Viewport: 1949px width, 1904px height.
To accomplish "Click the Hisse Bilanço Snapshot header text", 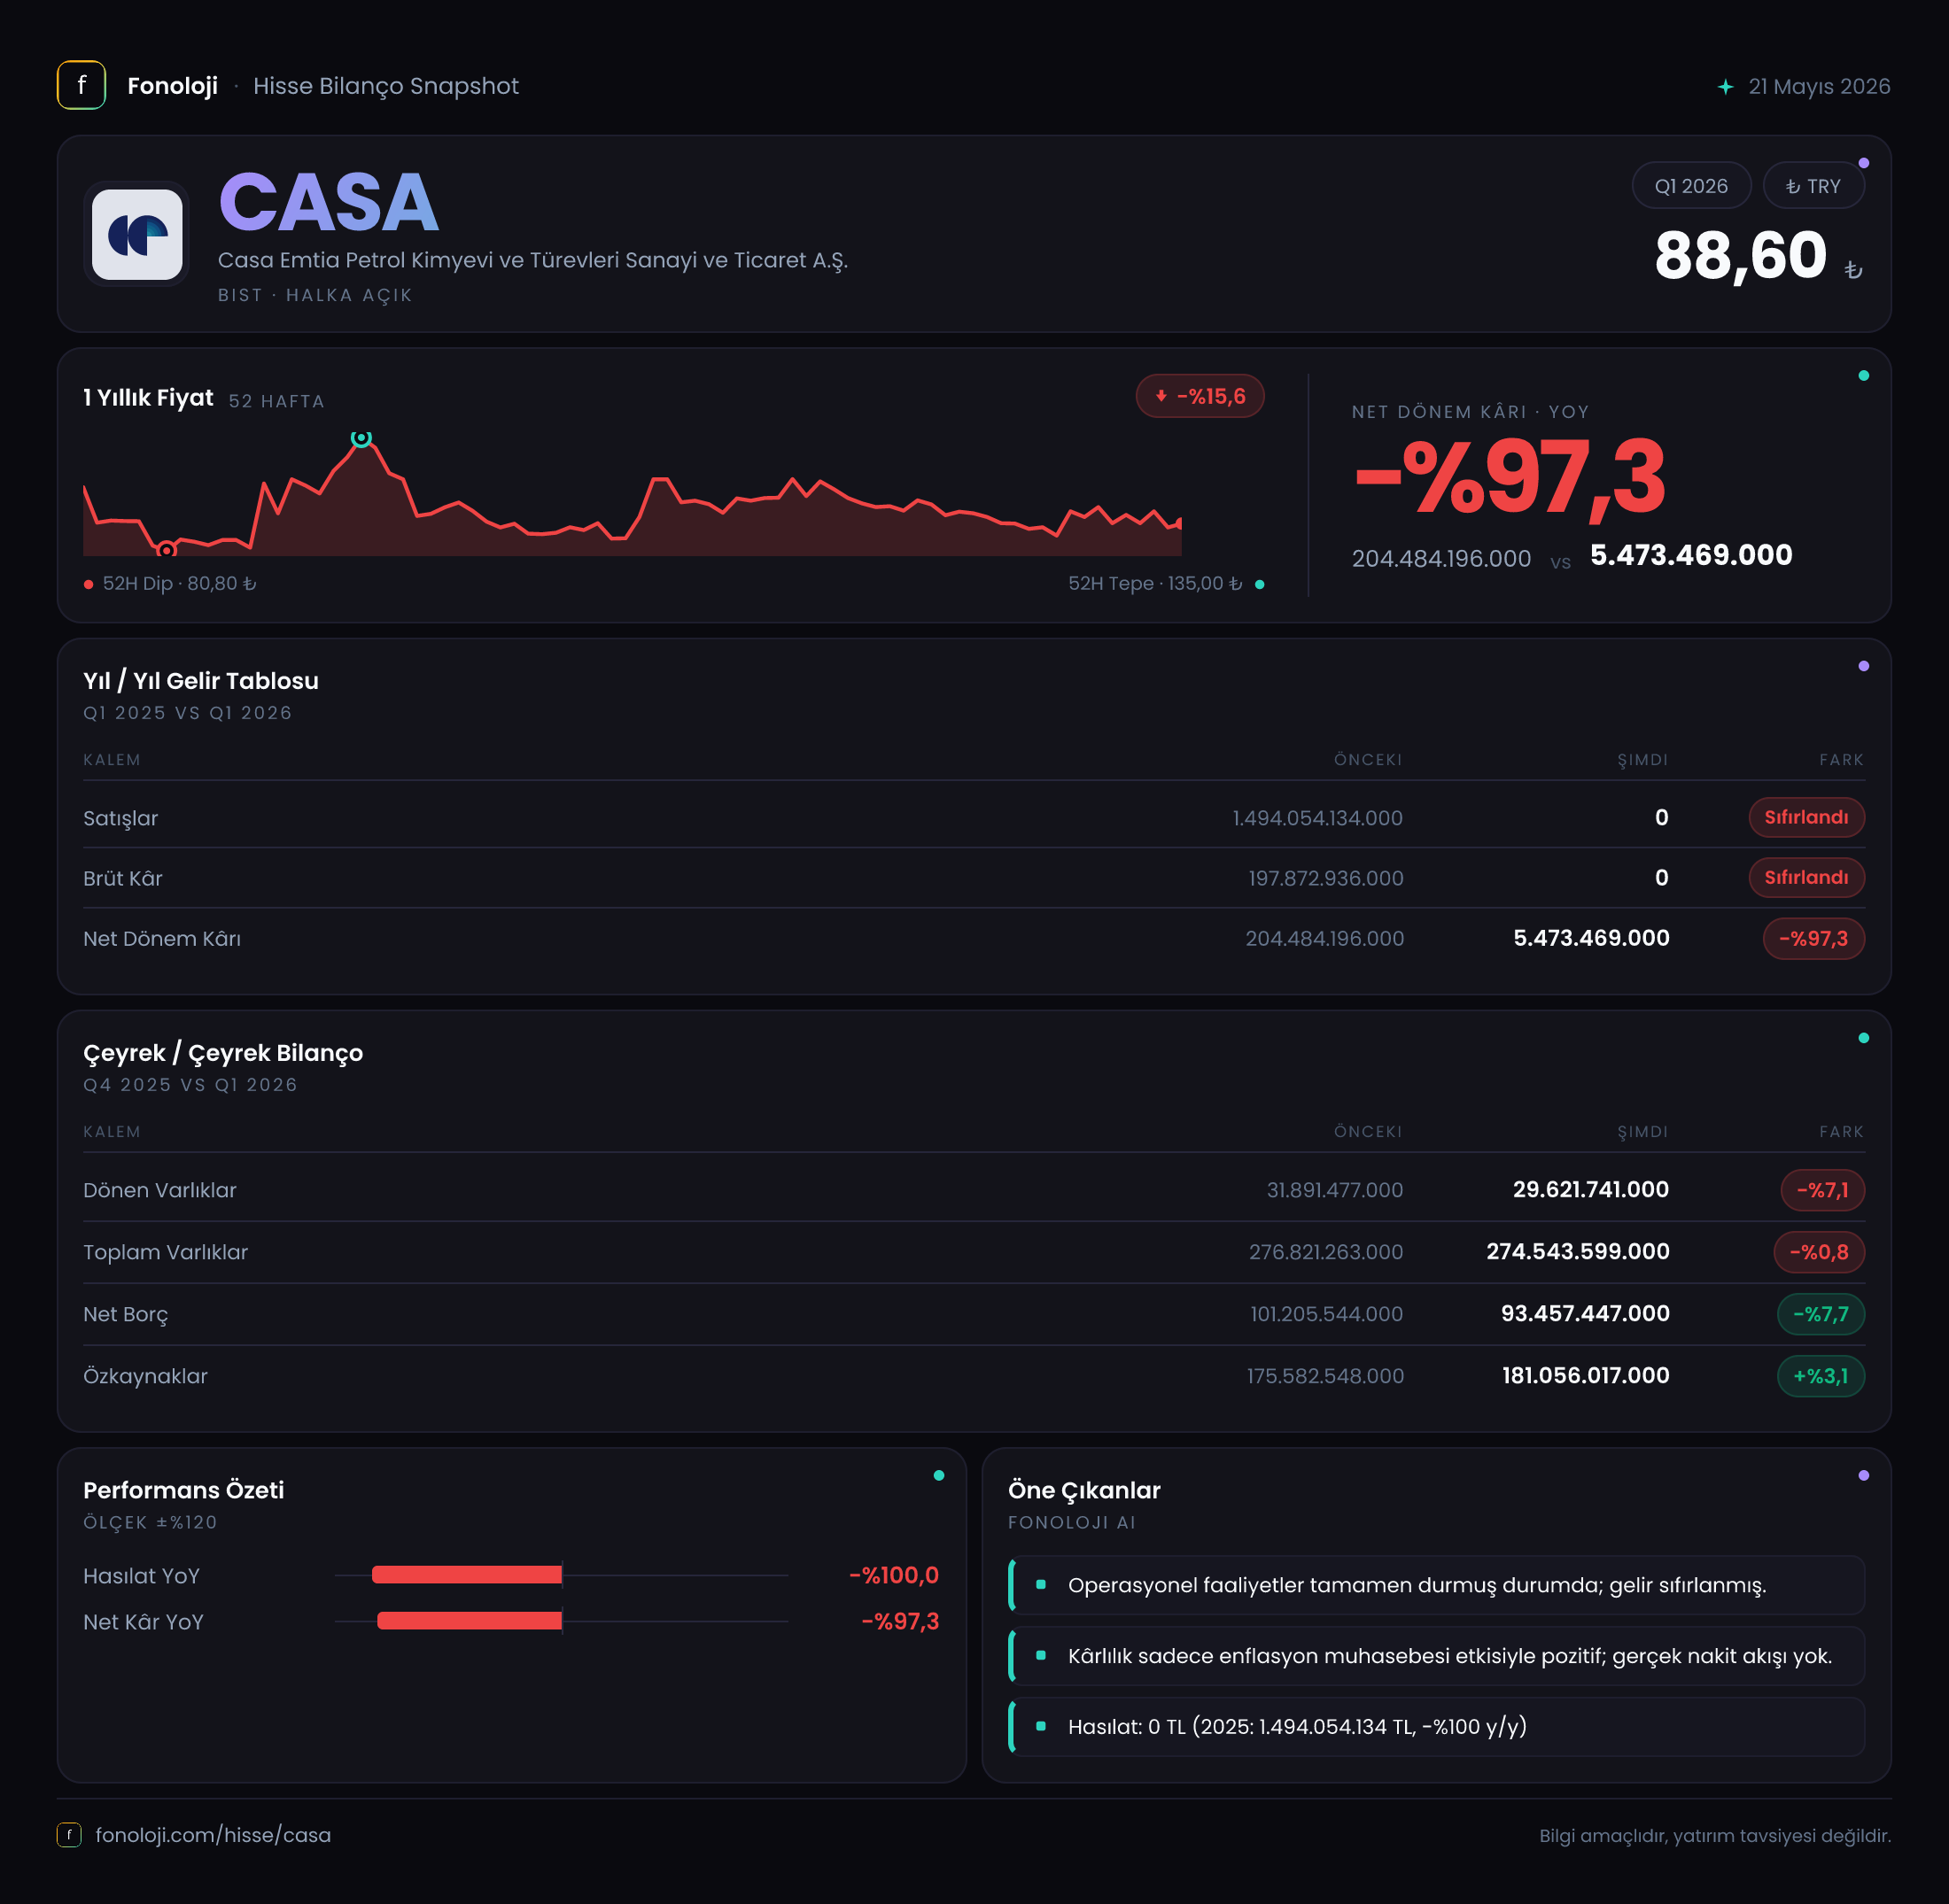I will pyautogui.click(x=385, y=86).
